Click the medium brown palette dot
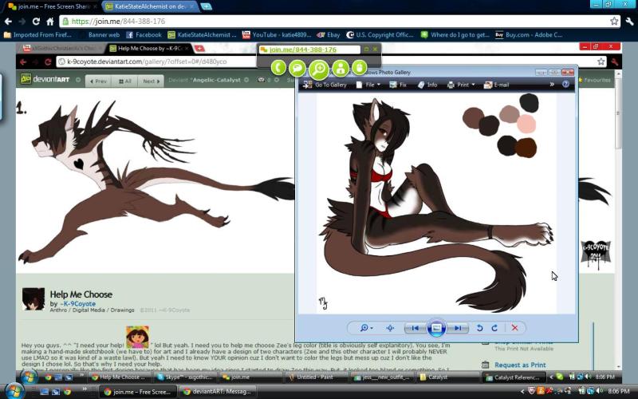638x399 pixels. 473,117
